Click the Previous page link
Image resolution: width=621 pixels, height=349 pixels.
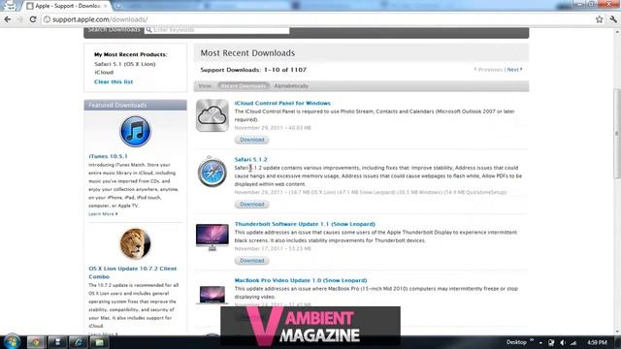click(x=488, y=70)
